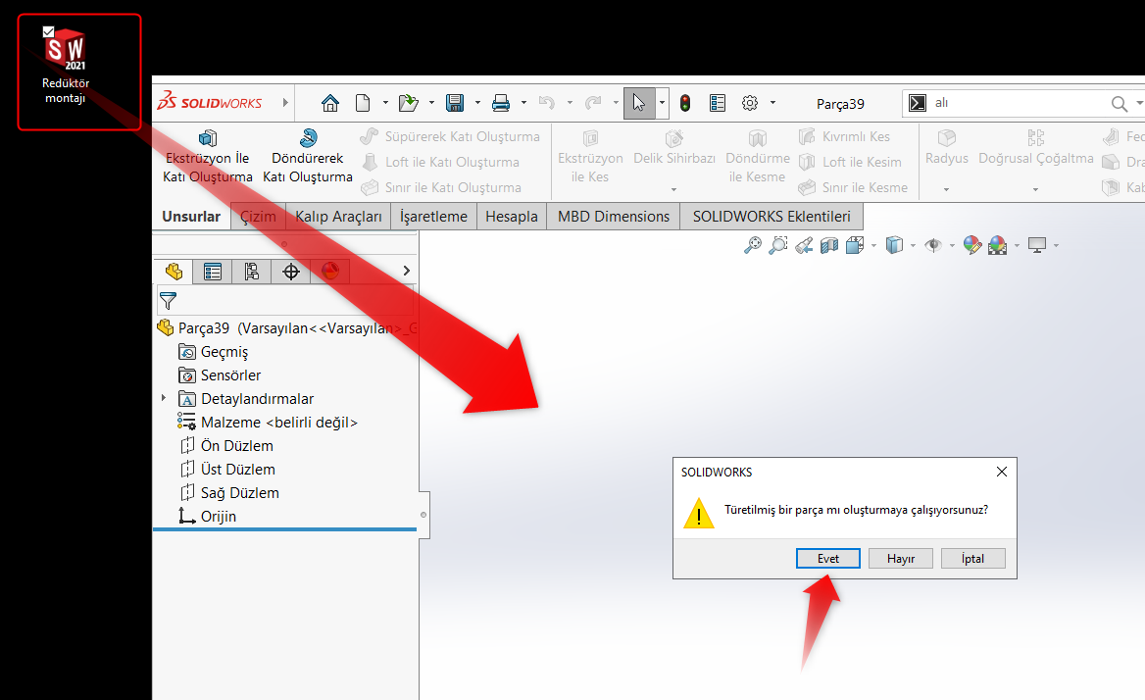Click the İptal button in the dialog

(972, 559)
